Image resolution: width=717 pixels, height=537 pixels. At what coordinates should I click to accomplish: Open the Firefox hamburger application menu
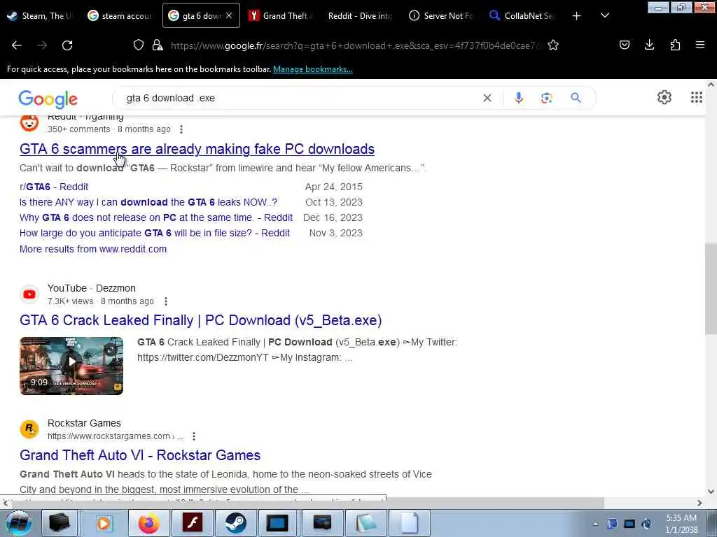tap(700, 45)
